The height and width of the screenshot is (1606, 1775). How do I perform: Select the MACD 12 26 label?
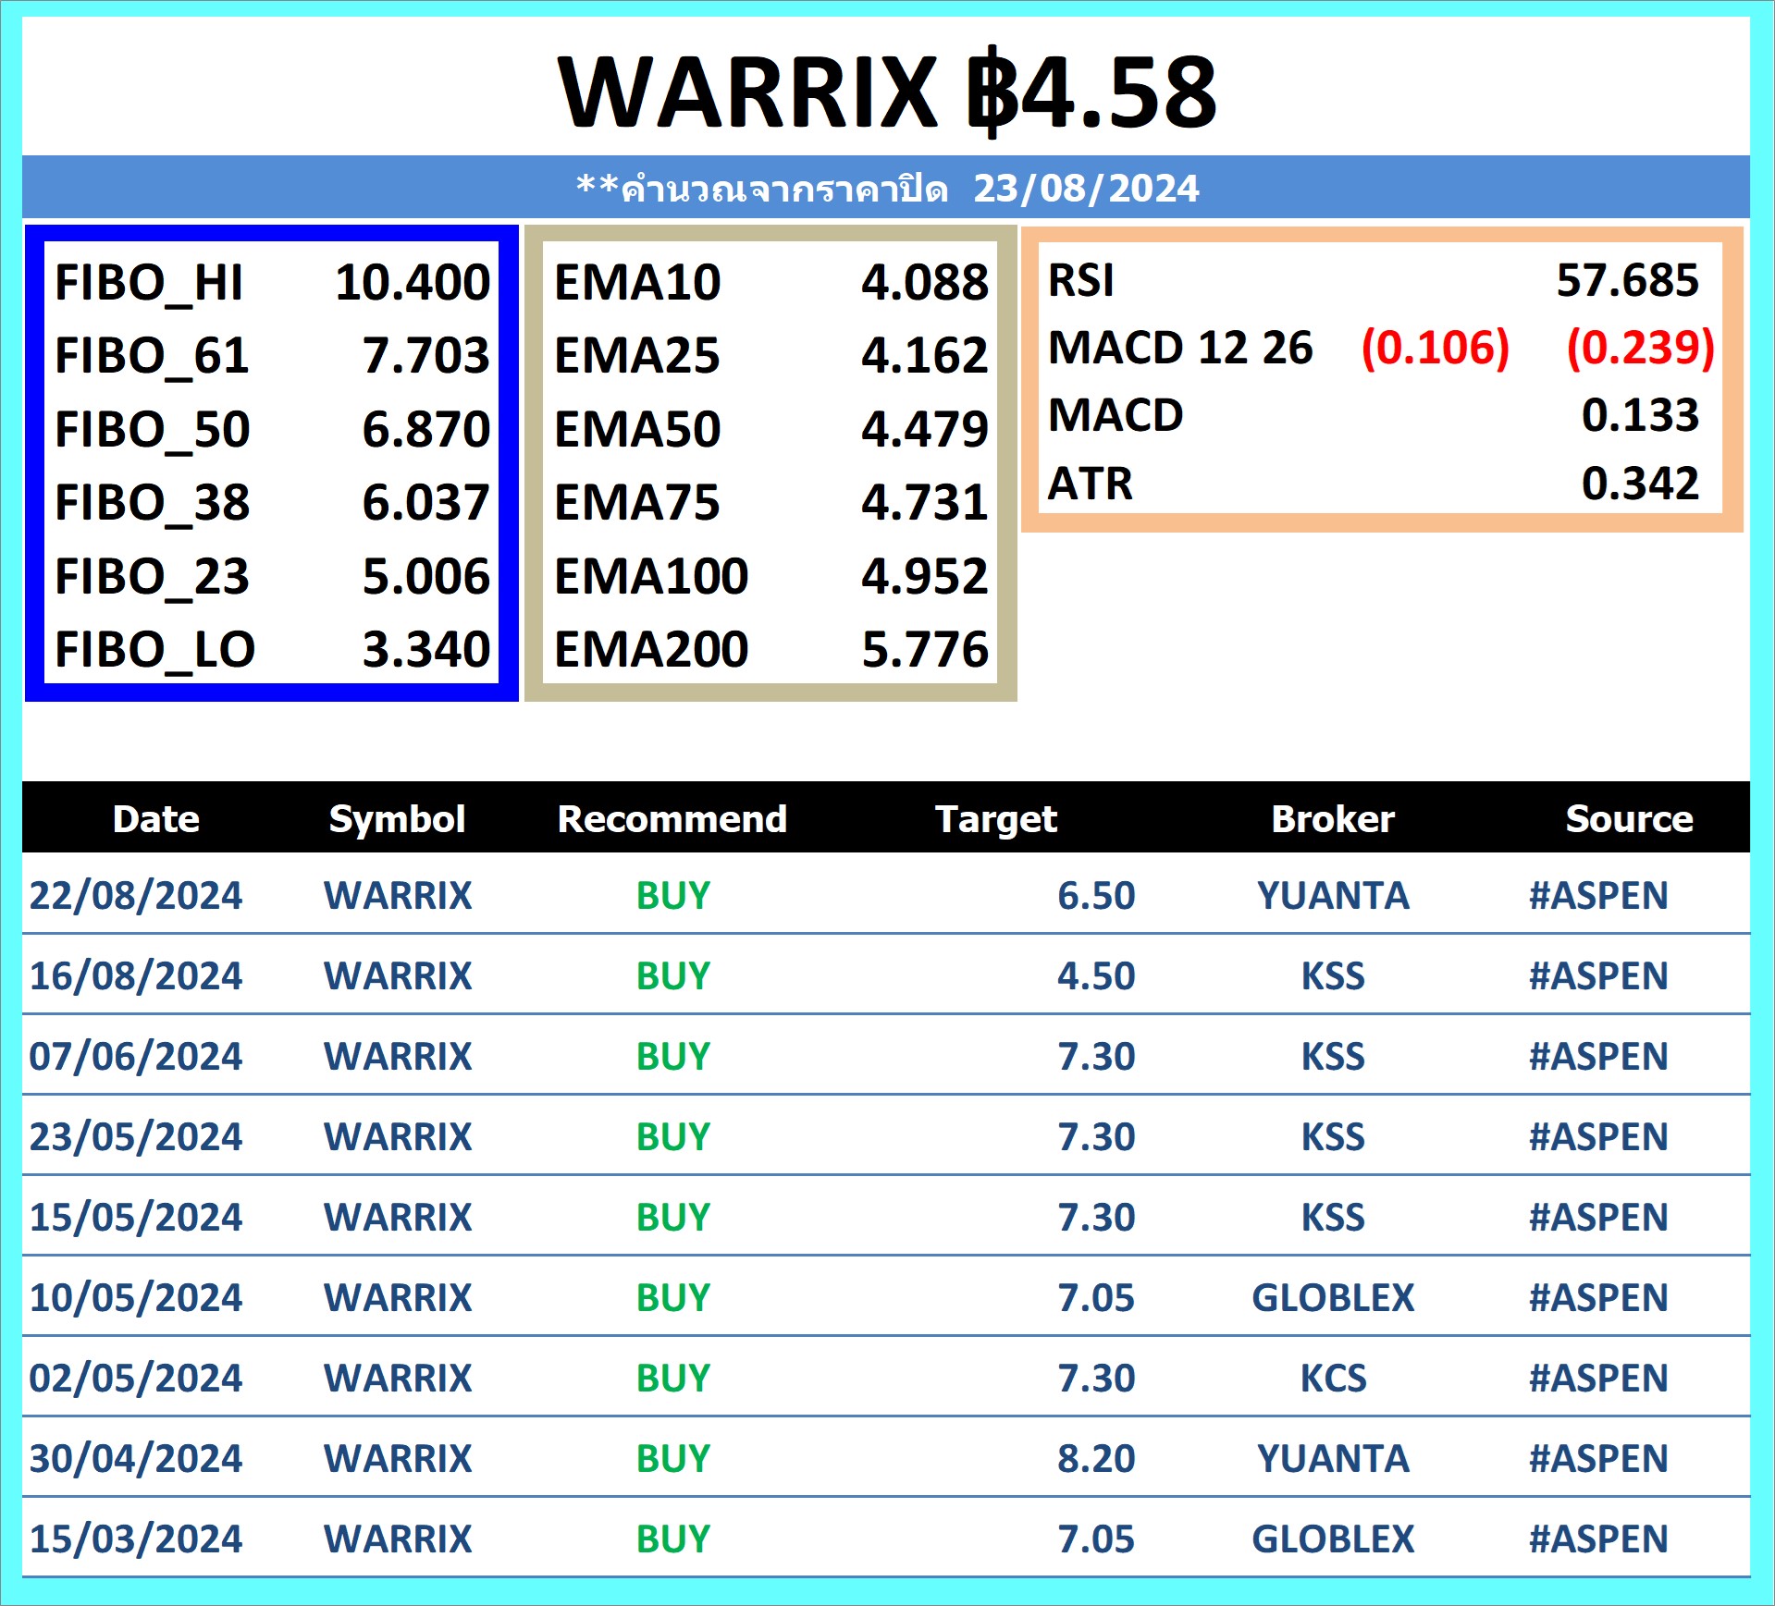(1180, 348)
